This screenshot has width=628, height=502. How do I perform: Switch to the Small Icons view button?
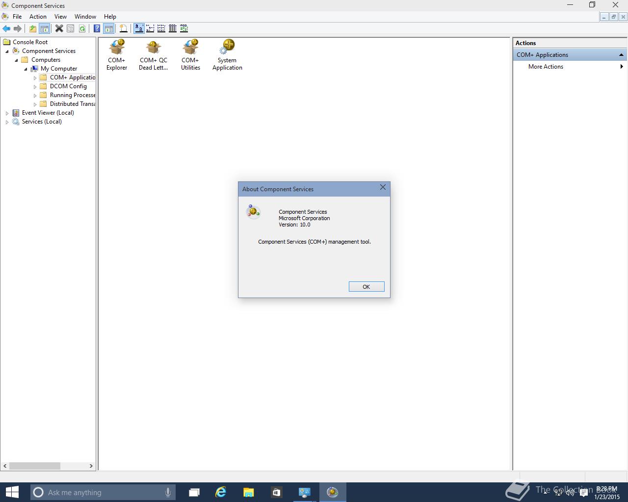150,28
